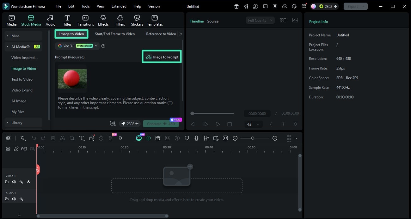Mute the Audio 1 track
This screenshot has width=411, height=219.
(14, 199)
